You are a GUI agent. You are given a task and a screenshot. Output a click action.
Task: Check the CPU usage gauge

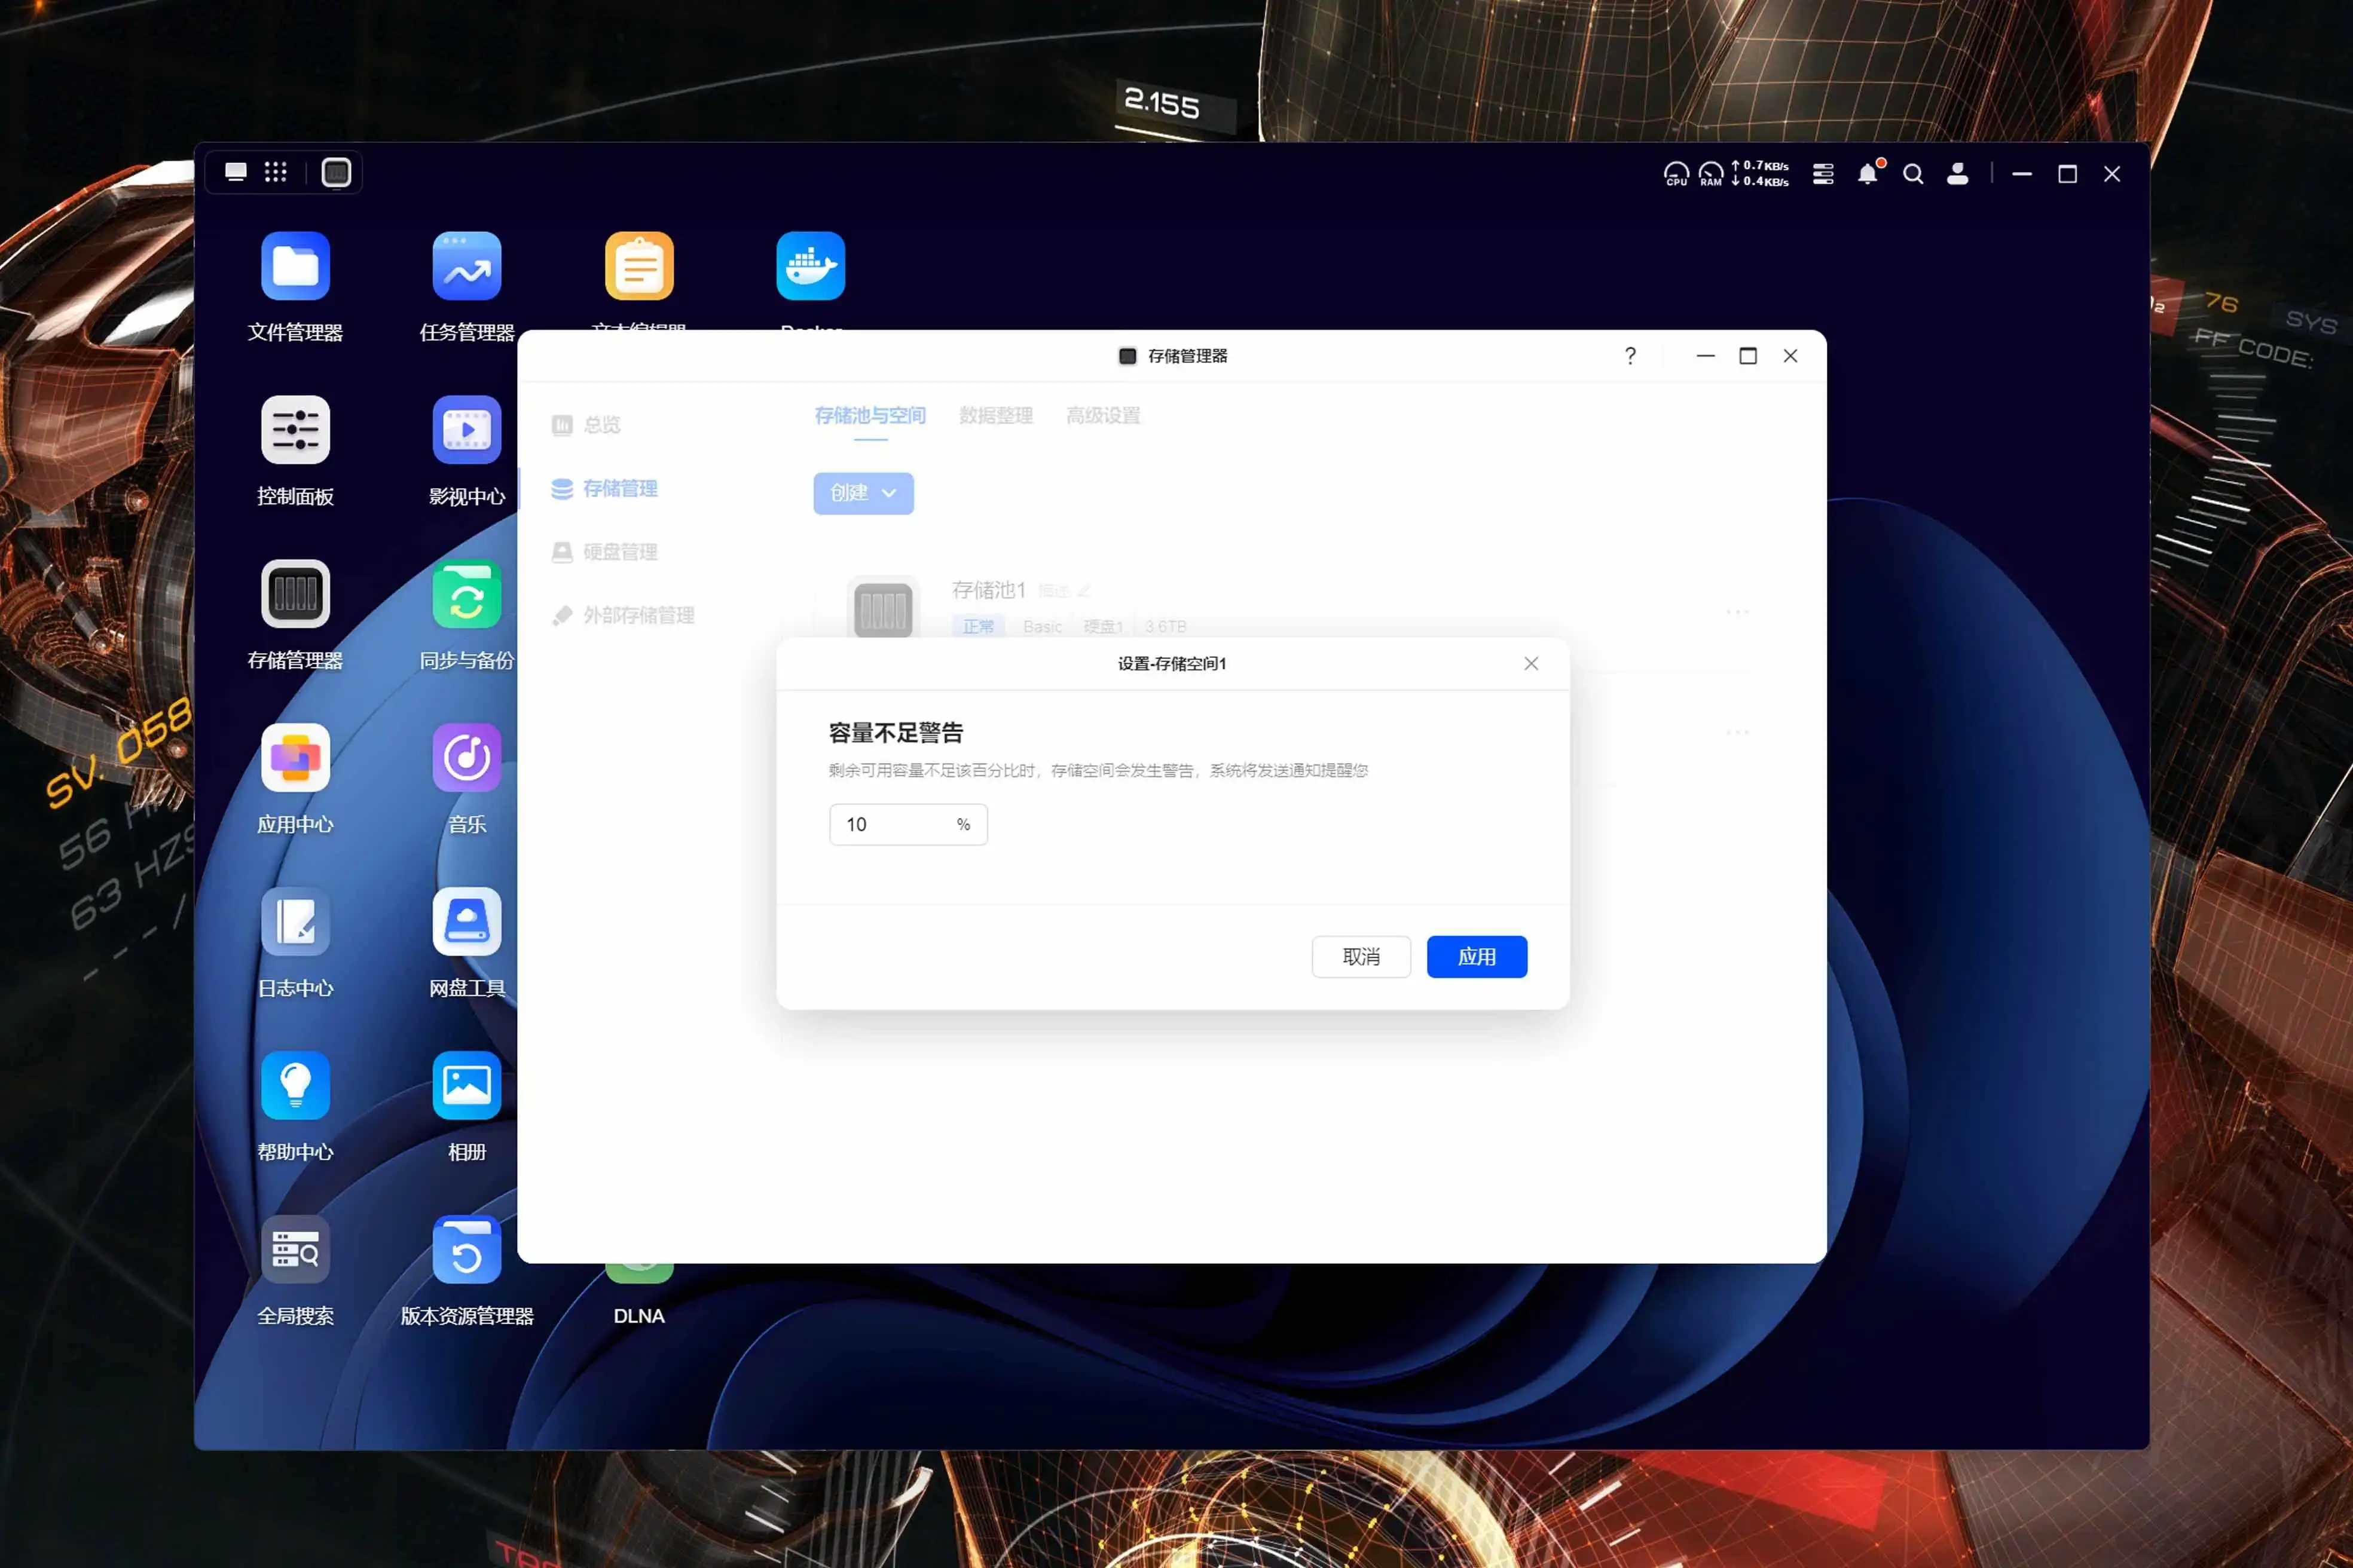(1676, 174)
